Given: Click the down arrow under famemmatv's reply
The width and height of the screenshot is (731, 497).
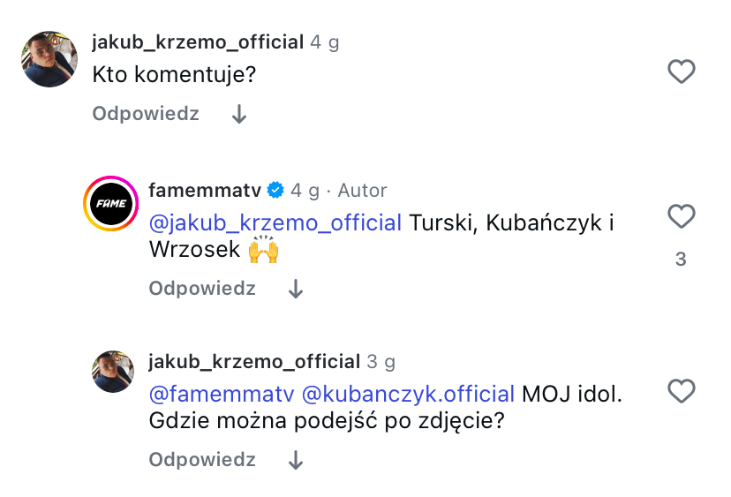Looking at the screenshot, I should pos(296,290).
